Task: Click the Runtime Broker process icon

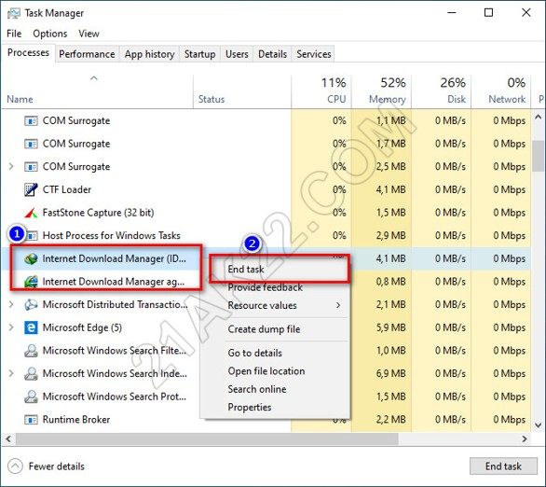Action: [31, 420]
